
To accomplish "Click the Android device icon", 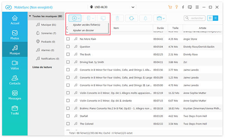I will (91, 7).
